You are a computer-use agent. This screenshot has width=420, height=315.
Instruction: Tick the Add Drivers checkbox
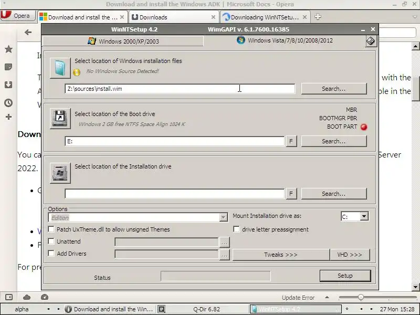51,253
